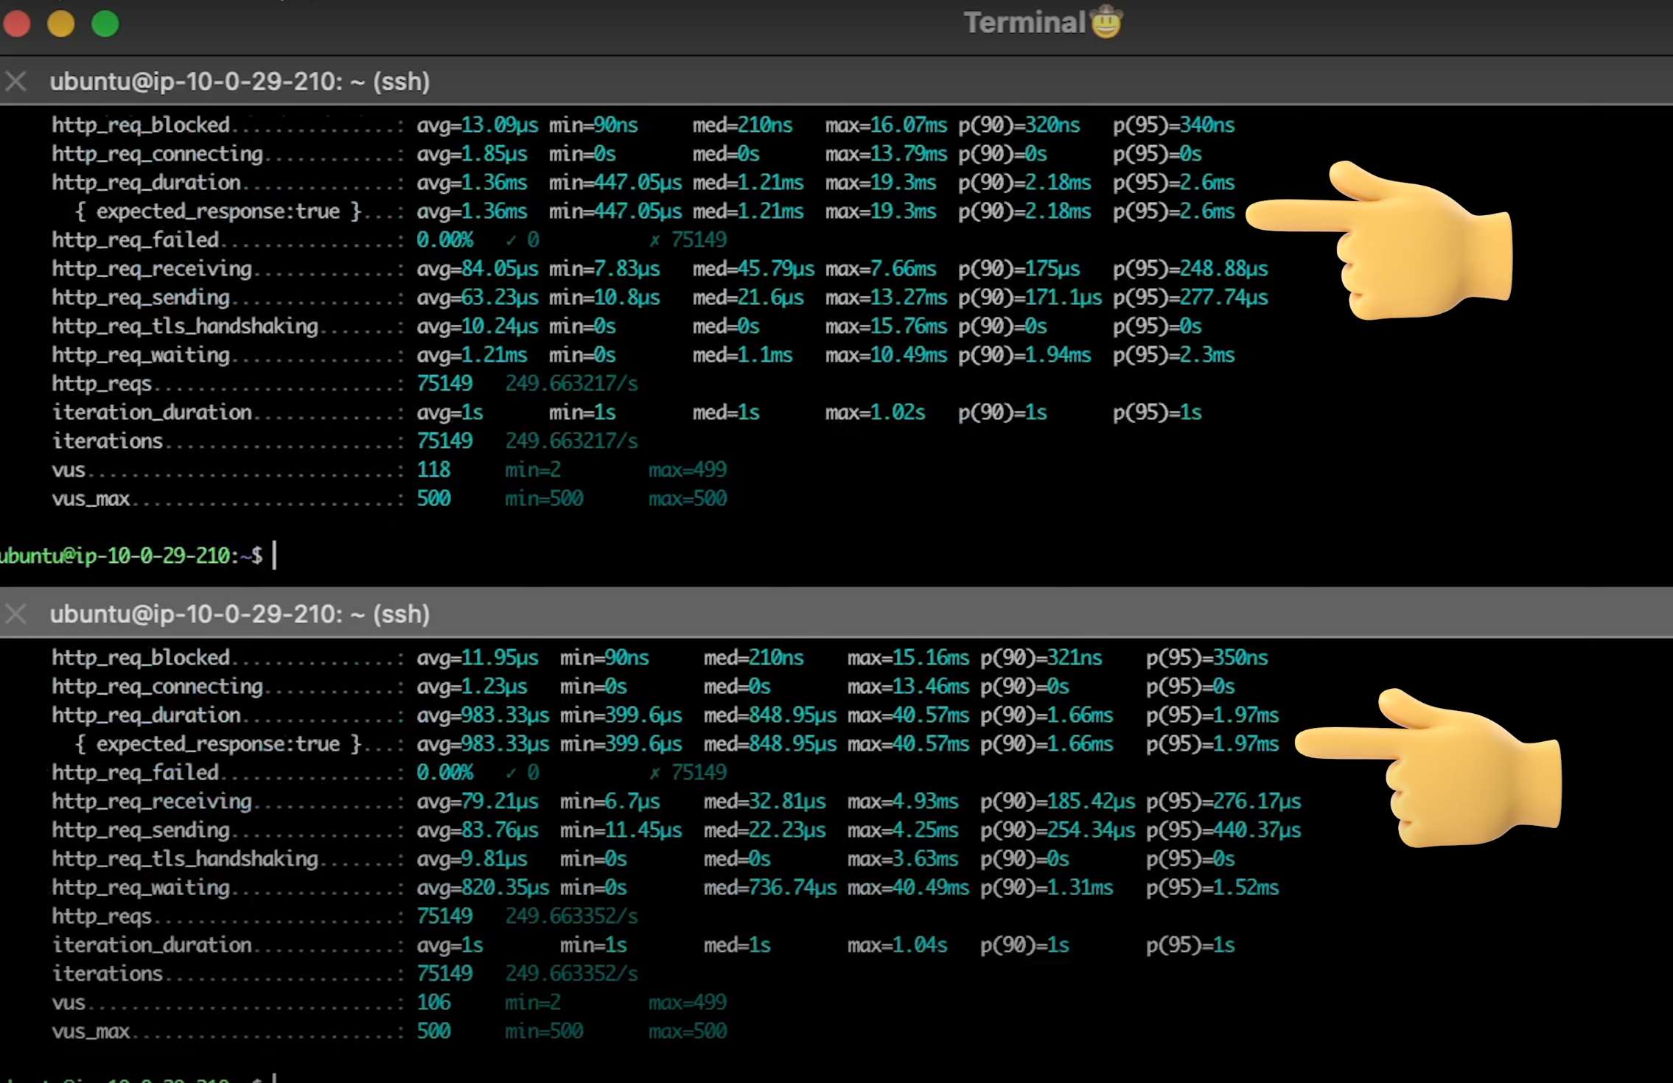Screen dimensions: 1673x1083
Task: Click max=1.02s in the iteration_duration row
Action: click(x=875, y=413)
